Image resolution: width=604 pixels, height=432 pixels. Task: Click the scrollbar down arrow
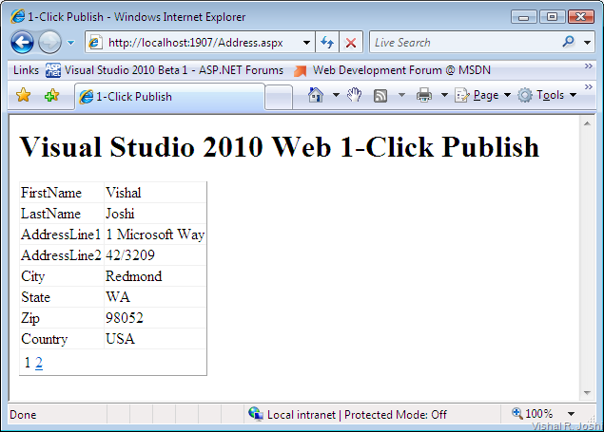point(587,393)
